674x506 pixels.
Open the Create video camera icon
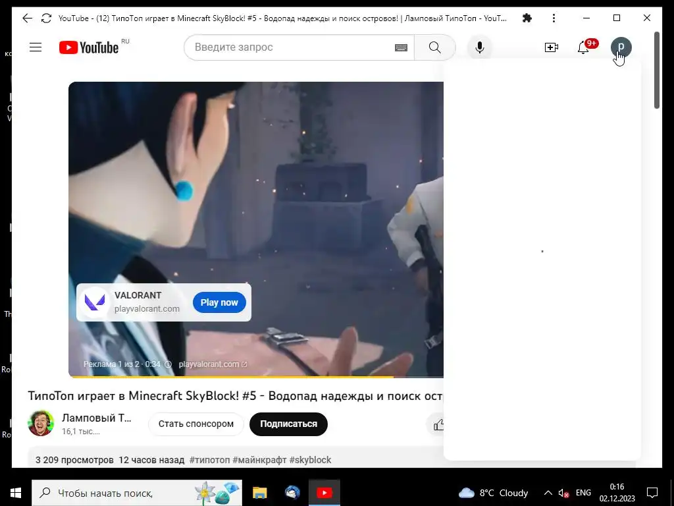point(551,47)
